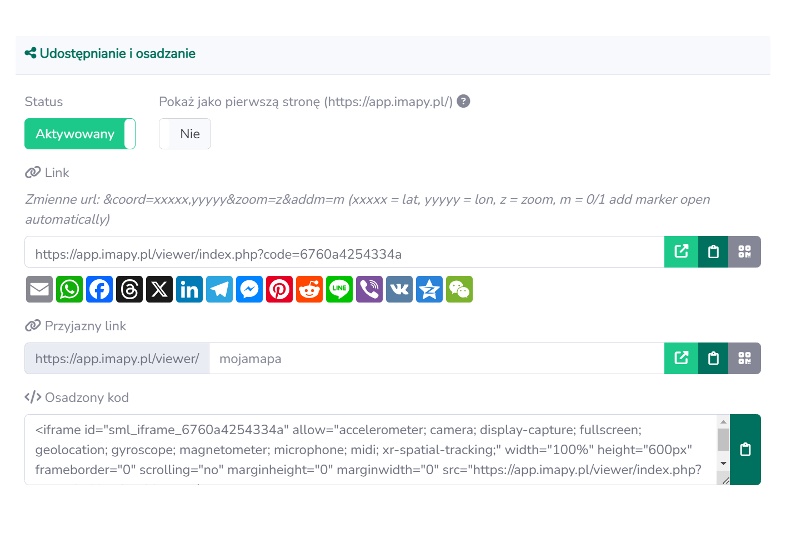Viewport: 786px width, 544px height.
Task: Open viewer link in new tab
Action: pos(681,252)
